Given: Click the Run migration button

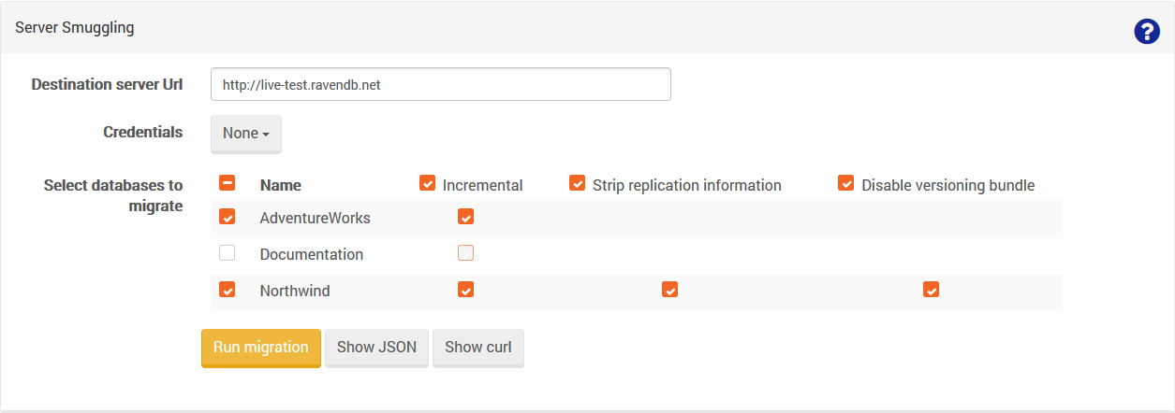Looking at the screenshot, I should point(261,348).
